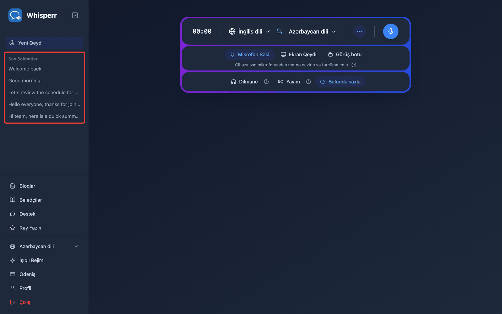Click chevron beside sidebar Azərbaycan dili
The height and width of the screenshot is (314, 502).
click(x=76, y=246)
